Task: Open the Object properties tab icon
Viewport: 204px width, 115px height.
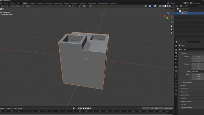Action: tap(176, 71)
